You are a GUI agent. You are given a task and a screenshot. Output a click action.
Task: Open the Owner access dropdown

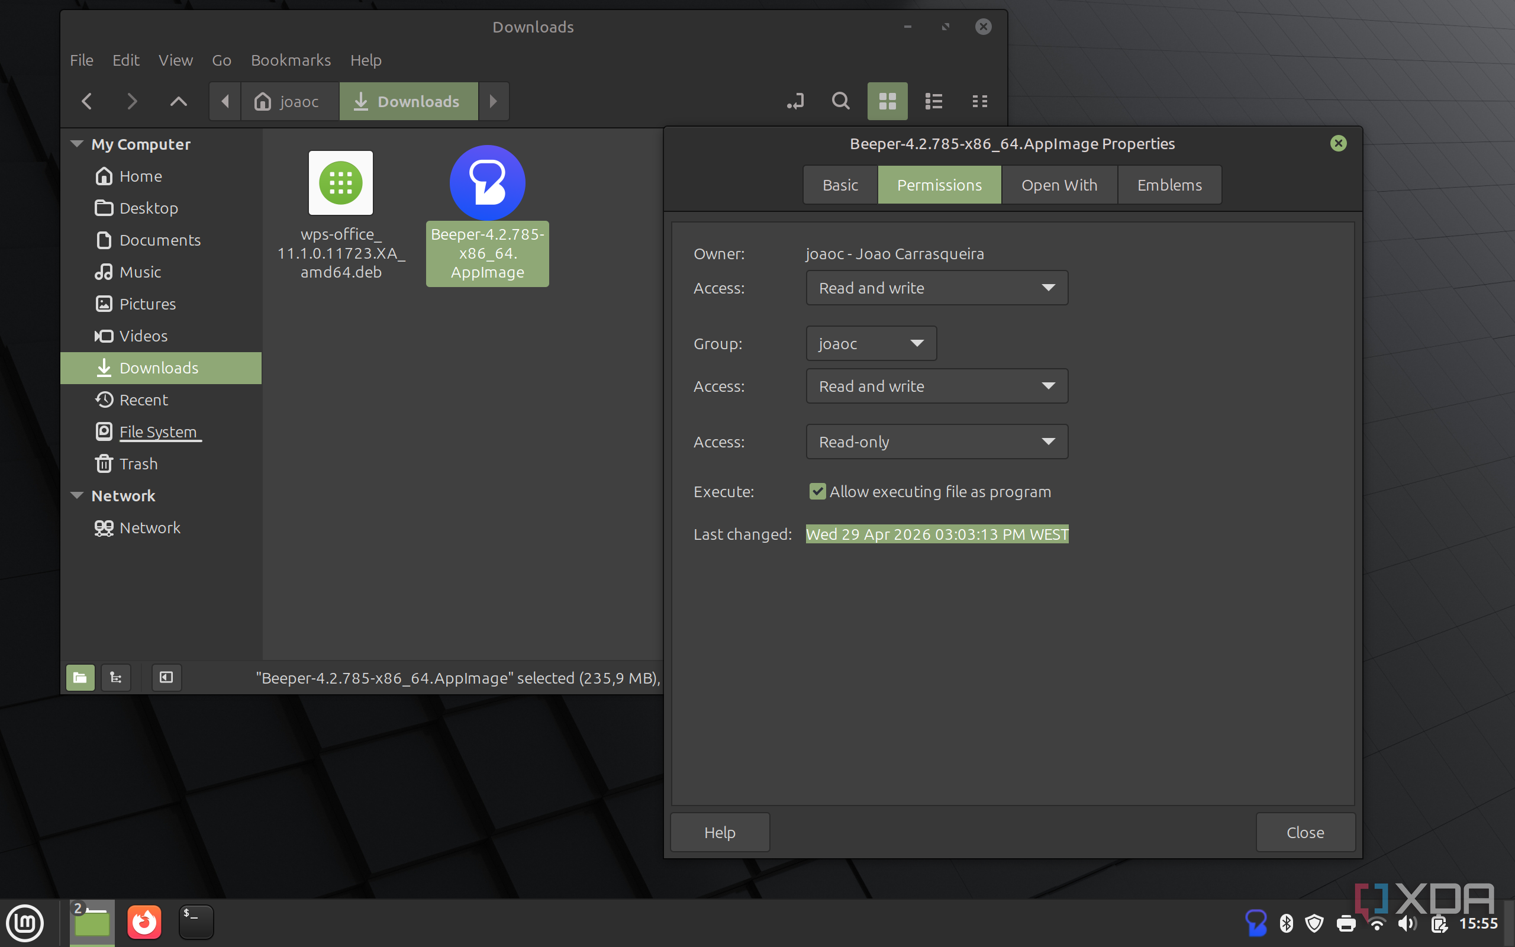(937, 288)
